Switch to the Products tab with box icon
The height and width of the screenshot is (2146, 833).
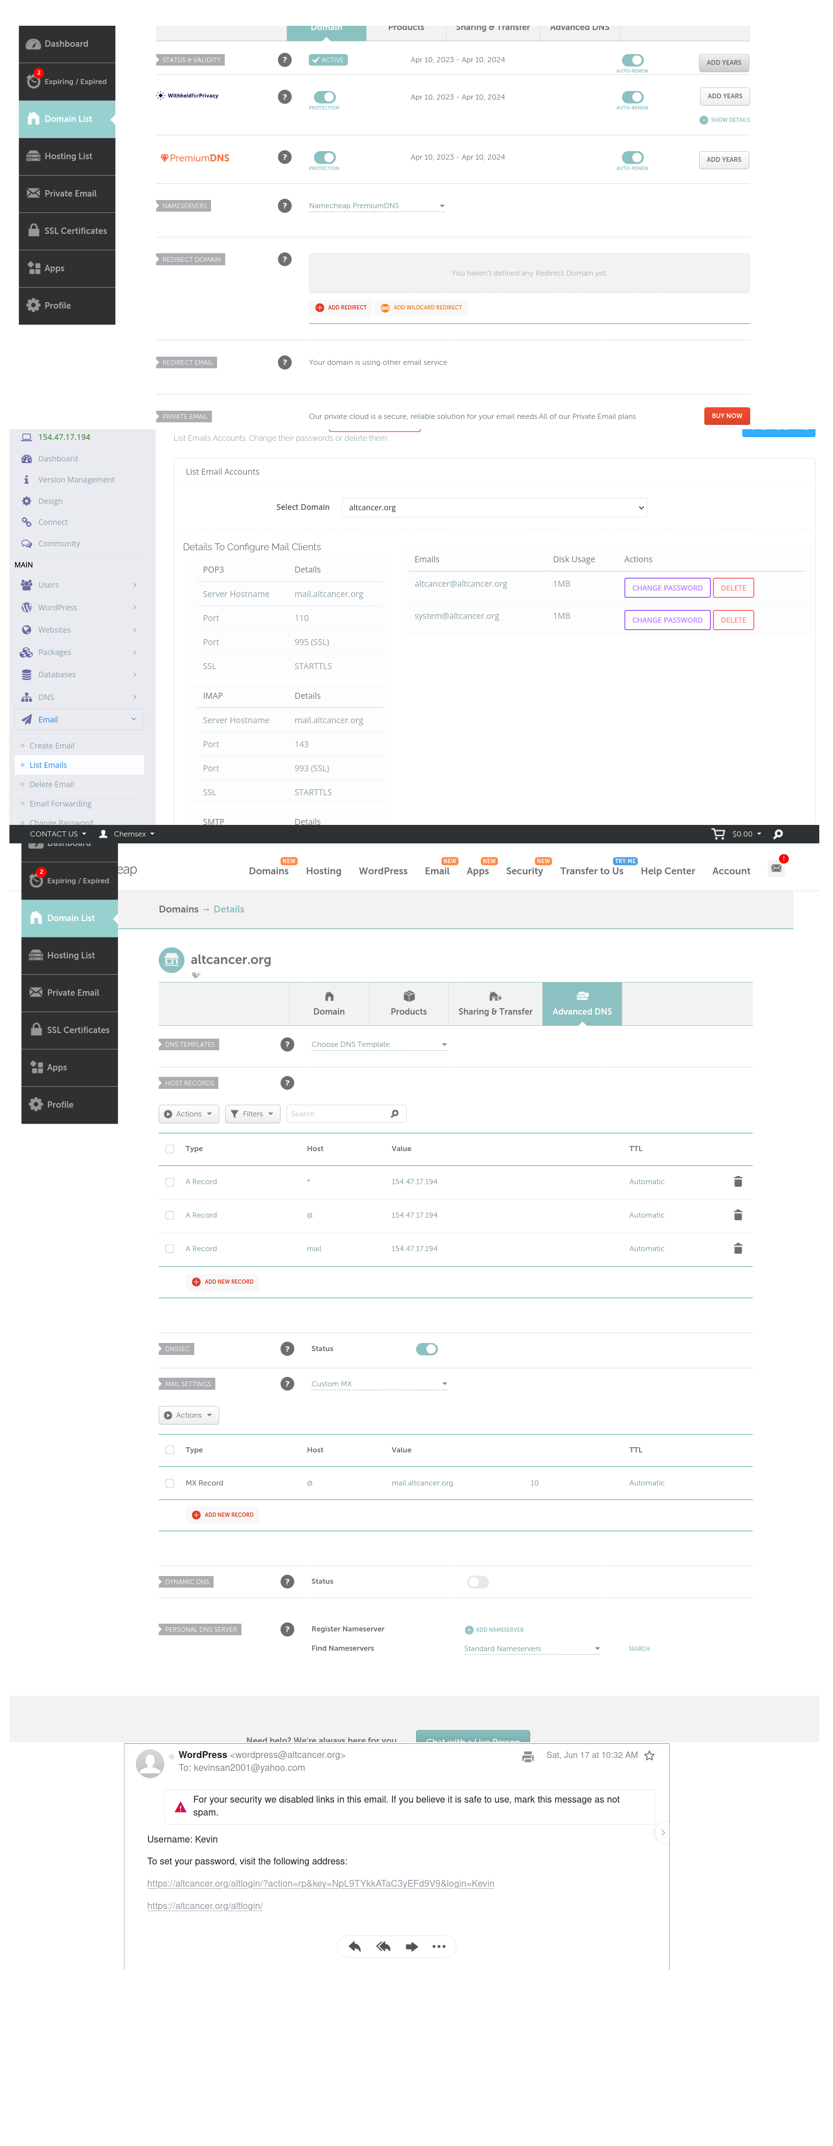click(409, 1004)
